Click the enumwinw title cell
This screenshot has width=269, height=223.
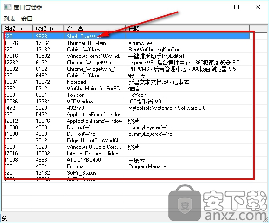[x=141, y=43]
